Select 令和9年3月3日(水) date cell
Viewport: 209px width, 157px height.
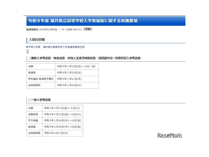62,133
